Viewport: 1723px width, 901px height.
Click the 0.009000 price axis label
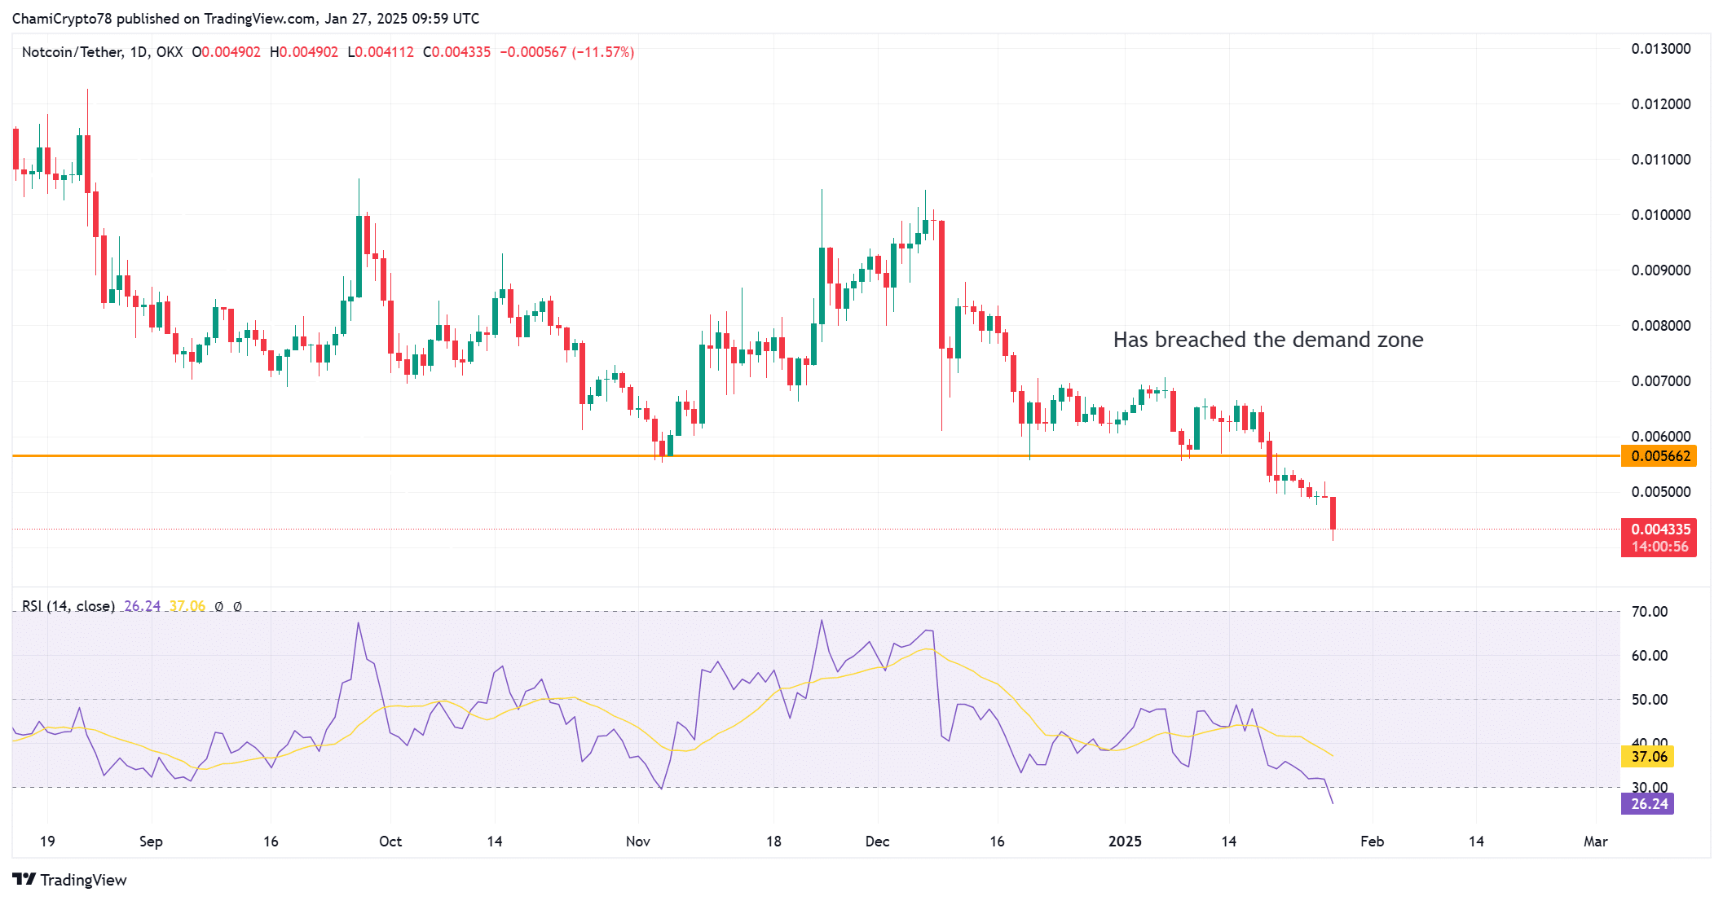[x=1661, y=270]
